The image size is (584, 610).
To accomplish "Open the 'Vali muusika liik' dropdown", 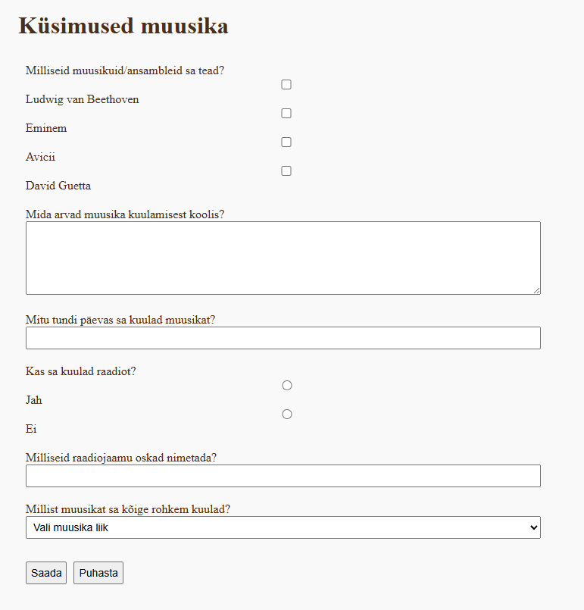I will tap(283, 527).
